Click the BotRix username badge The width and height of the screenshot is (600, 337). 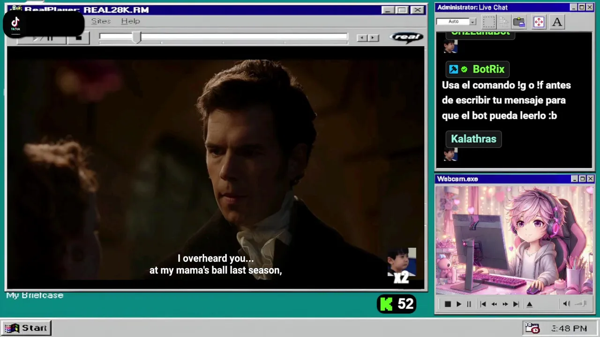coord(477,69)
